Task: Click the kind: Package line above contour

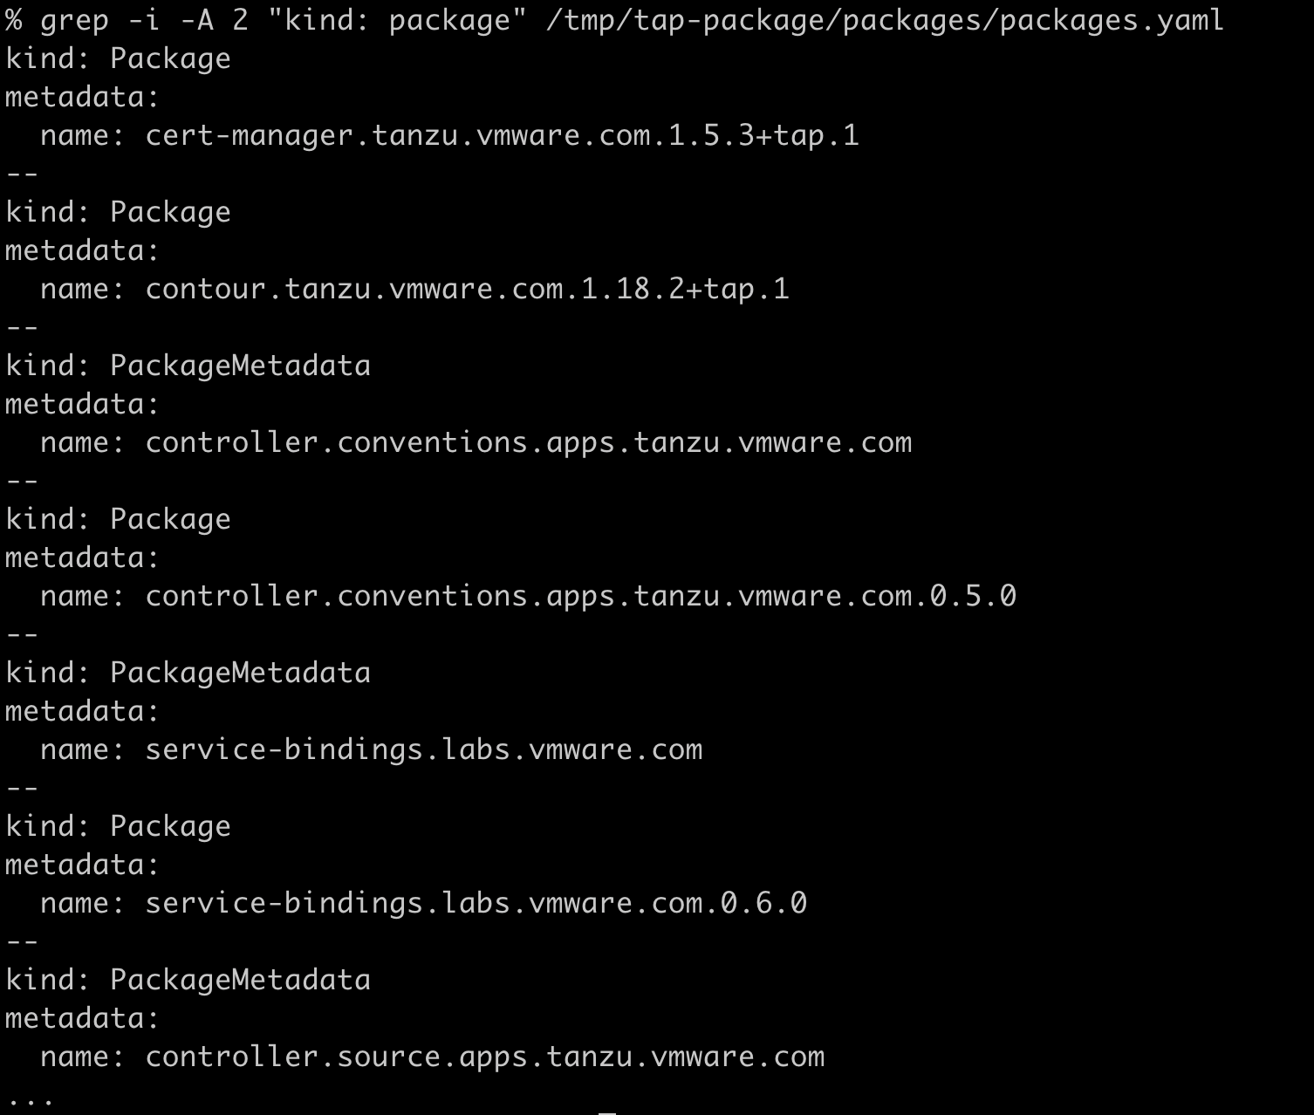Action: (x=118, y=212)
